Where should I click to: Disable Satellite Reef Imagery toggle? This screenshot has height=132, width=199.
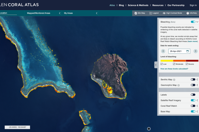(193, 100)
